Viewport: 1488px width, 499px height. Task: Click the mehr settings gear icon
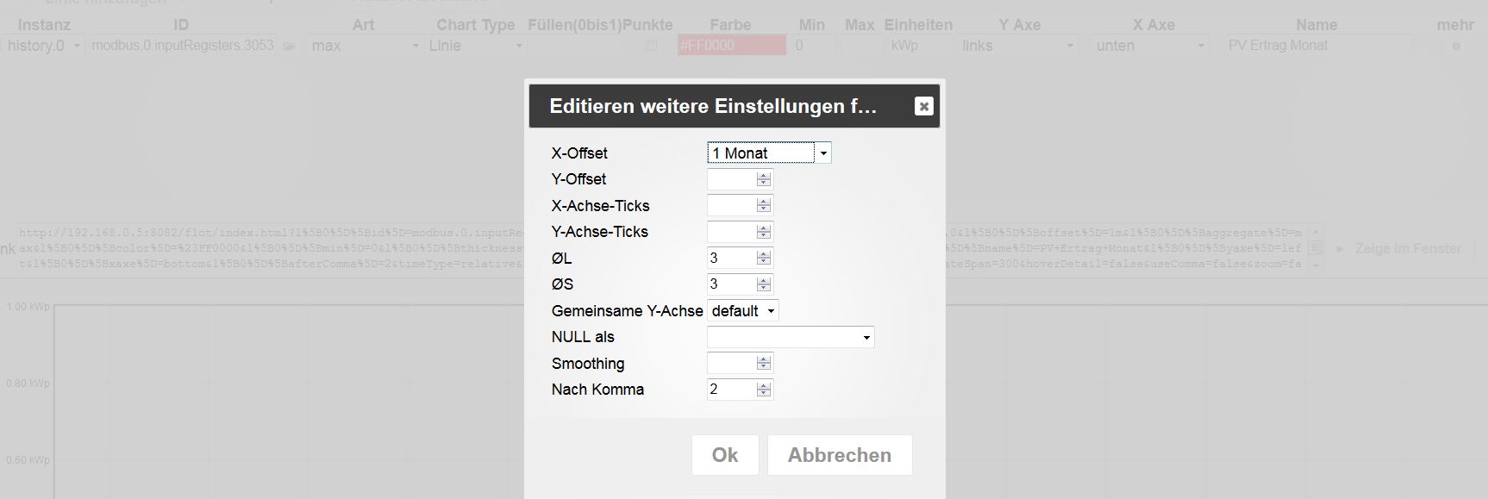(x=1456, y=47)
